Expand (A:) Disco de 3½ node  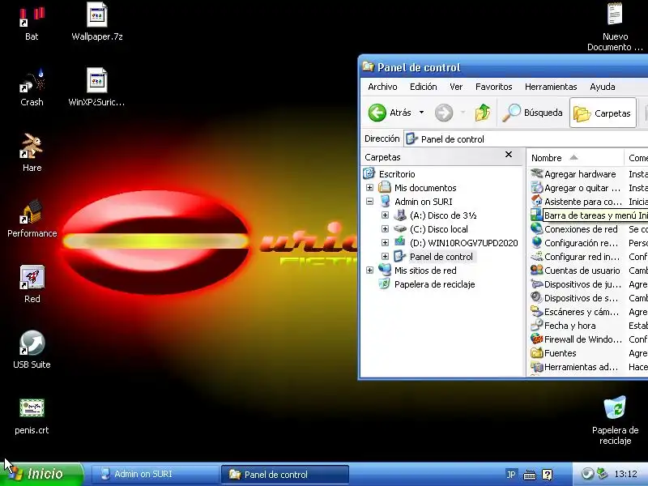pos(385,215)
